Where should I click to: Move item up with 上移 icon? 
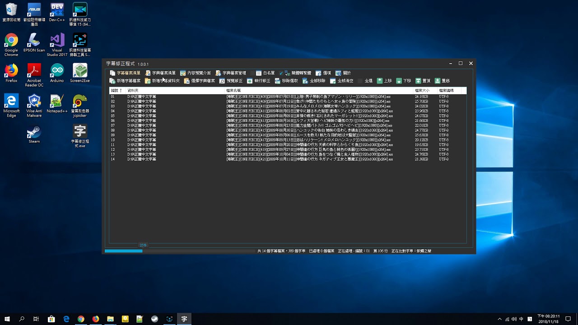pos(380,81)
